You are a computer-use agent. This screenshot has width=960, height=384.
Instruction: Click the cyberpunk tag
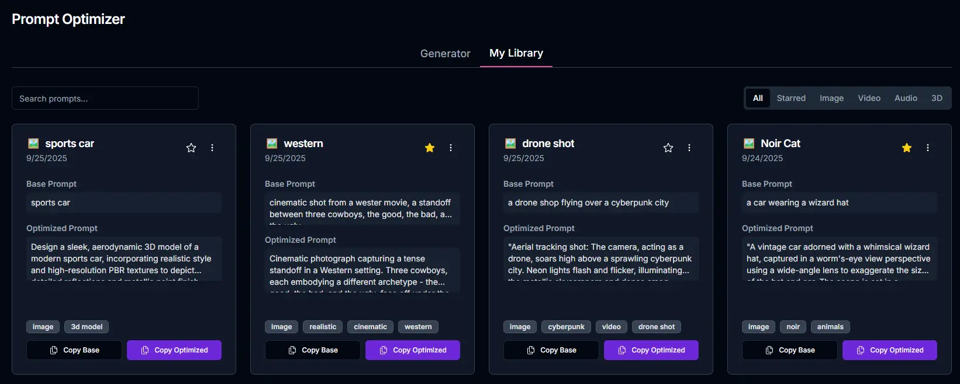pos(566,327)
